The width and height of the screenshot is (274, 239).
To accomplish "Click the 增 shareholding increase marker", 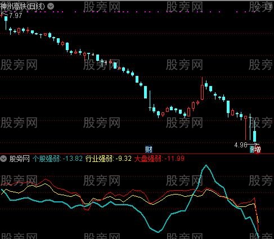I will [258, 150].
